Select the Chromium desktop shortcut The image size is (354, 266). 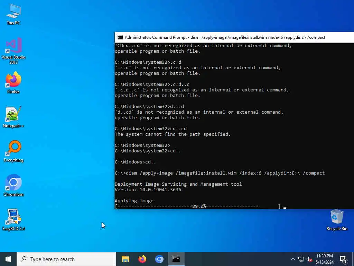point(13,186)
